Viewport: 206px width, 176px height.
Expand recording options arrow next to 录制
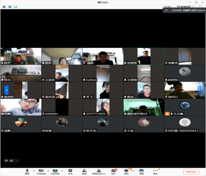tap(133, 171)
